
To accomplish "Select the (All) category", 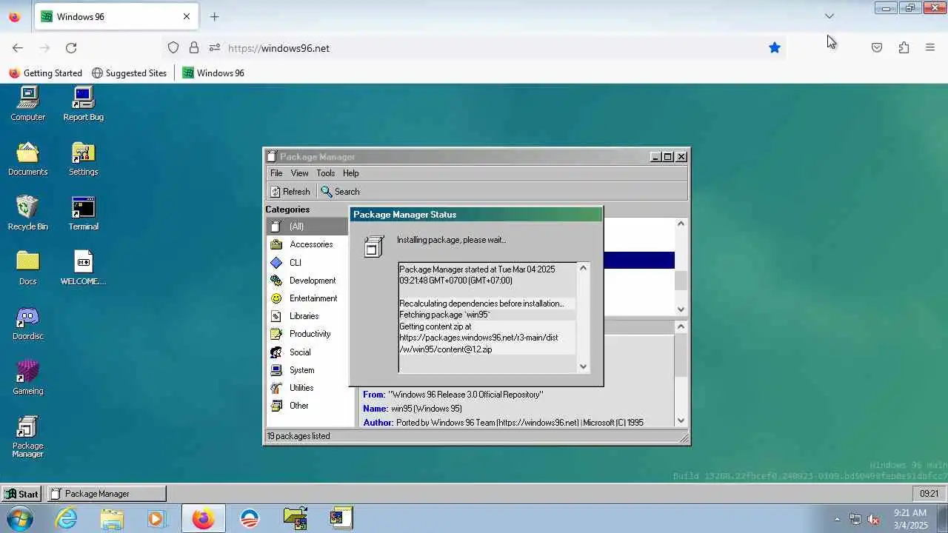I will [x=307, y=227].
